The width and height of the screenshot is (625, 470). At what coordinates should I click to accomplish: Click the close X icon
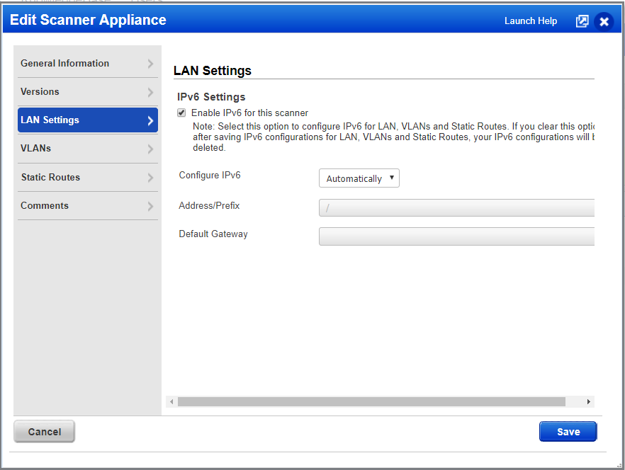[604, 21]
